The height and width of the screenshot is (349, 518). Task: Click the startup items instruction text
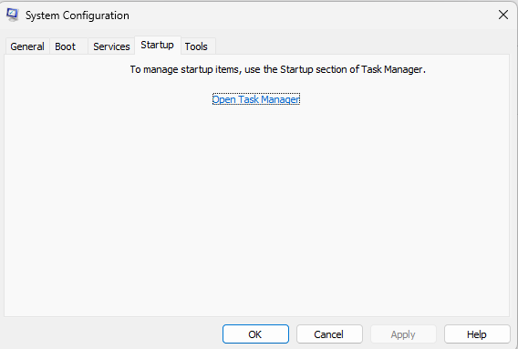tap(277, 69)
